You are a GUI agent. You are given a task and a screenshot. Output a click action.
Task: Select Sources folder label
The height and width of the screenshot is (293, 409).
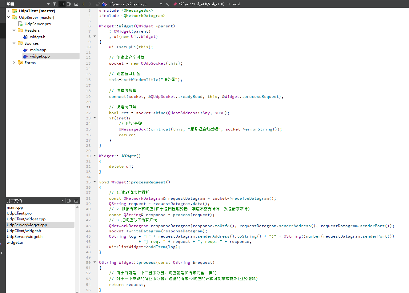pos(32,43)
